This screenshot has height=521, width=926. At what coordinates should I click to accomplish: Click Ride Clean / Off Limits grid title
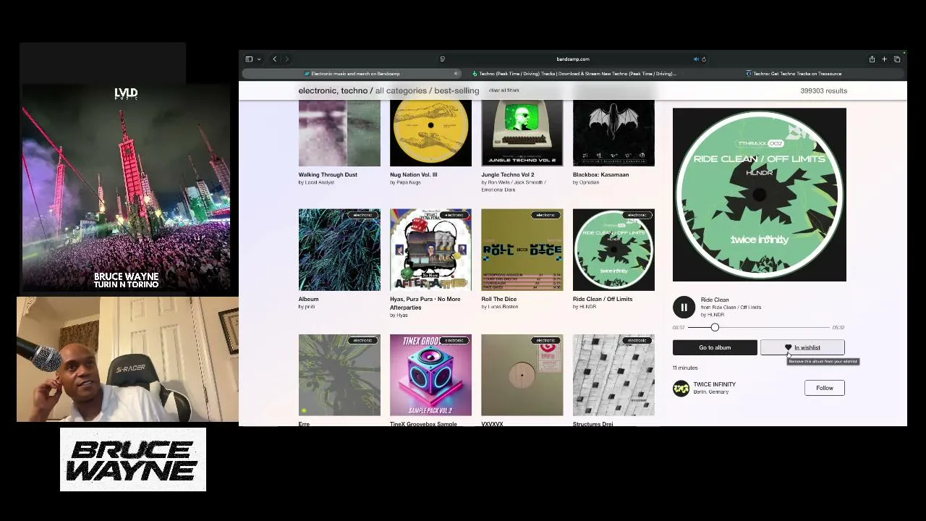[603, 299]
